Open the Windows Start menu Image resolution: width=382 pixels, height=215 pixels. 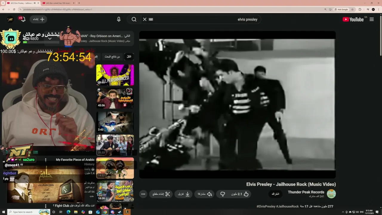click(4, 212)
